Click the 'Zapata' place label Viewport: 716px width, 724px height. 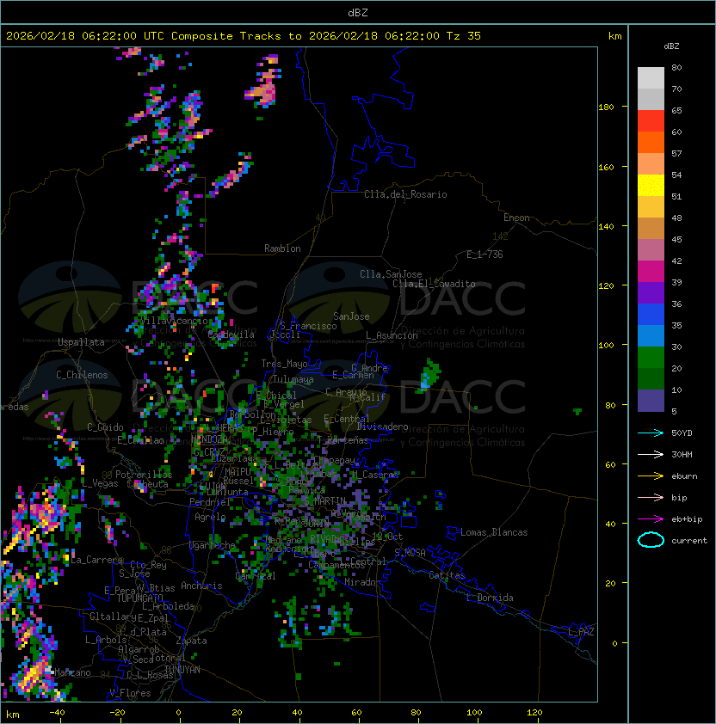pos(191,641)
